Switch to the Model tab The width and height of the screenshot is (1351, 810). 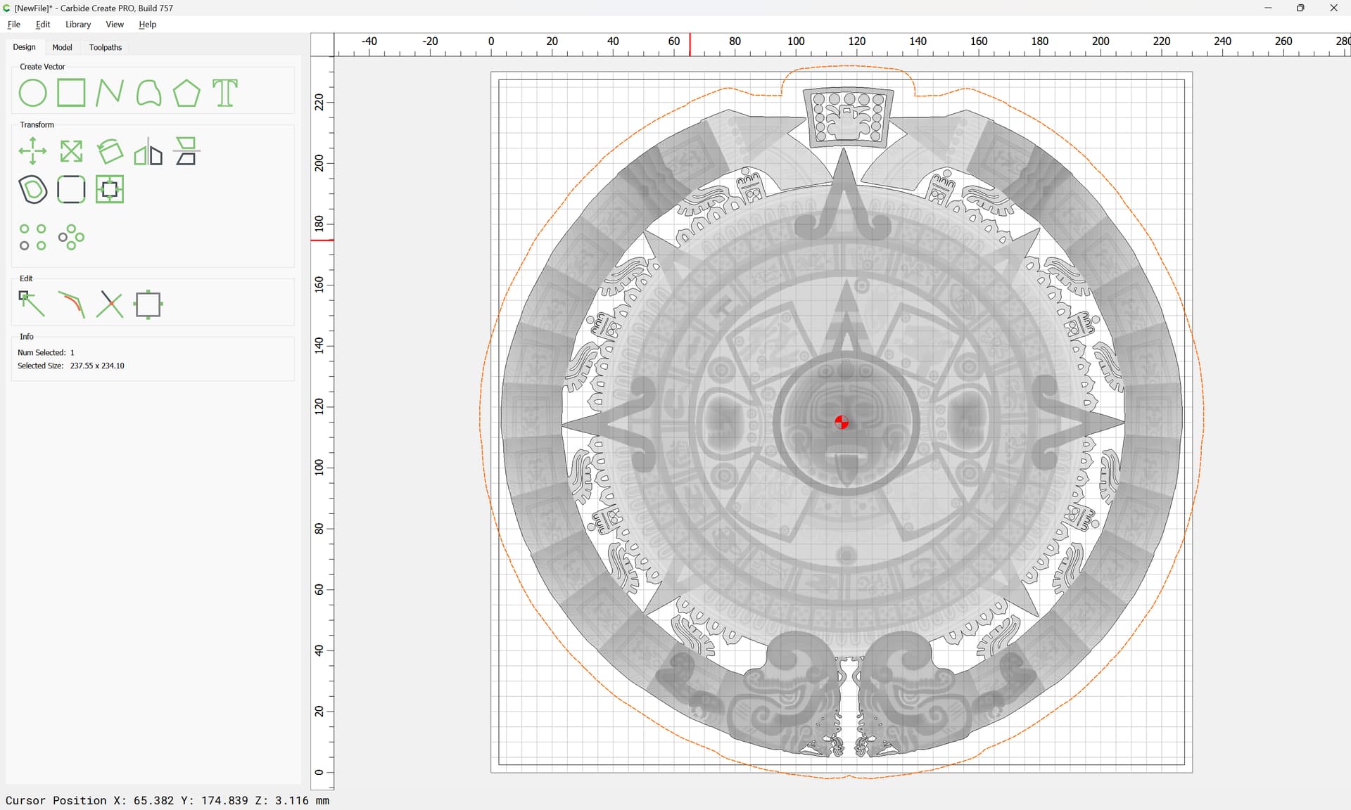(62, 47)
